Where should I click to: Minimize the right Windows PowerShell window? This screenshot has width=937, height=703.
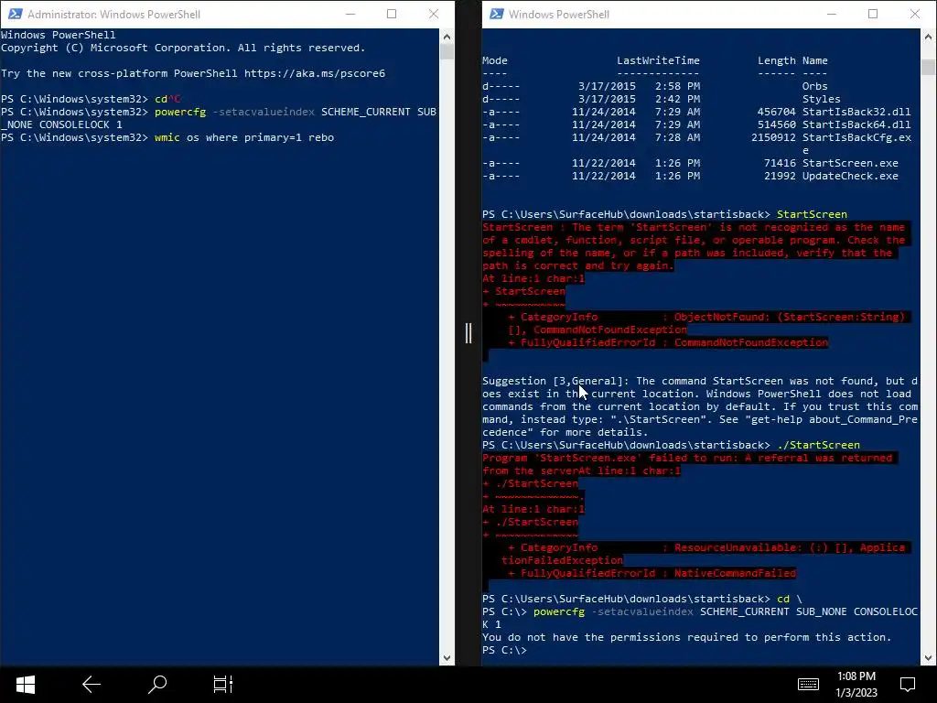point(832,14)
